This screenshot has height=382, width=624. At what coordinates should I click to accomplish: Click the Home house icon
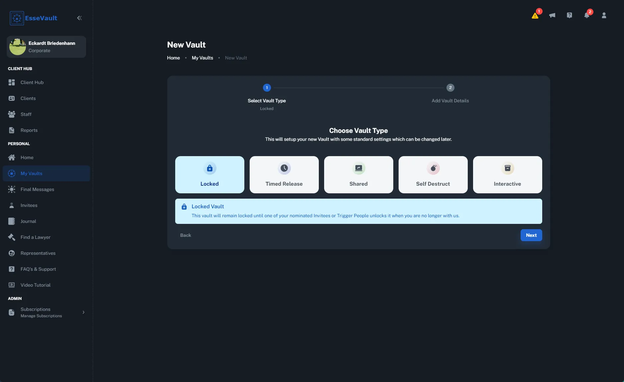tap(12, 157)
